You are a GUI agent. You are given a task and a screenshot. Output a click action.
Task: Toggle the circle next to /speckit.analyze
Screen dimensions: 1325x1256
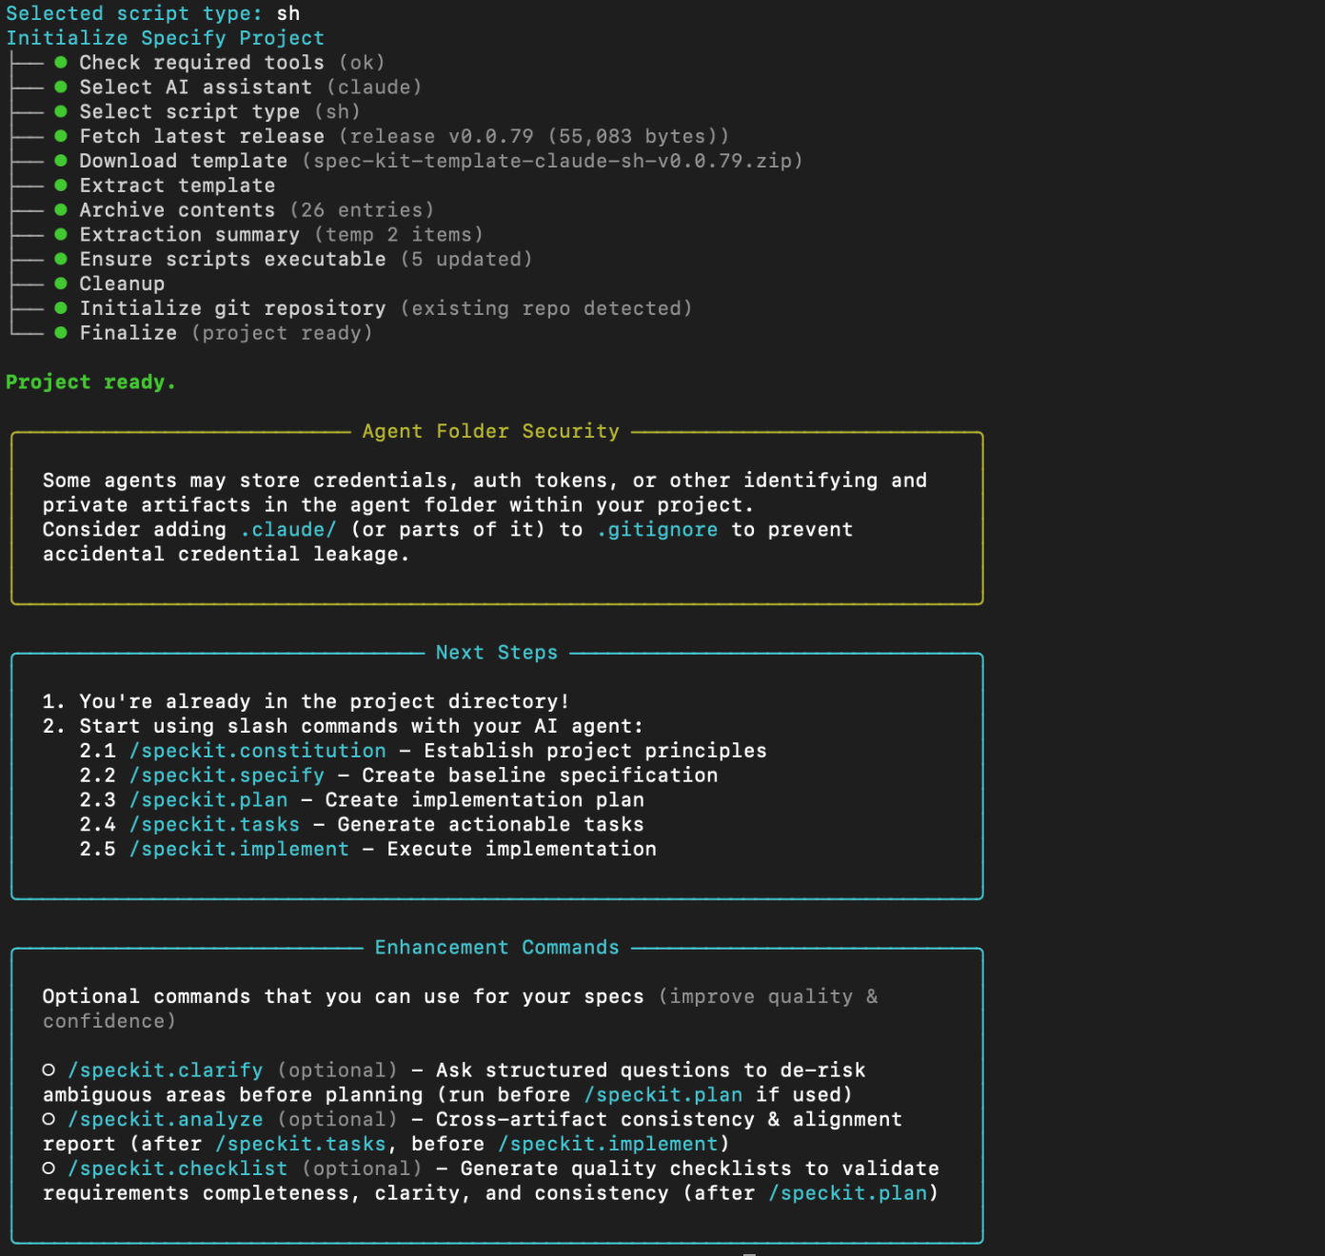pos(49,1119)
